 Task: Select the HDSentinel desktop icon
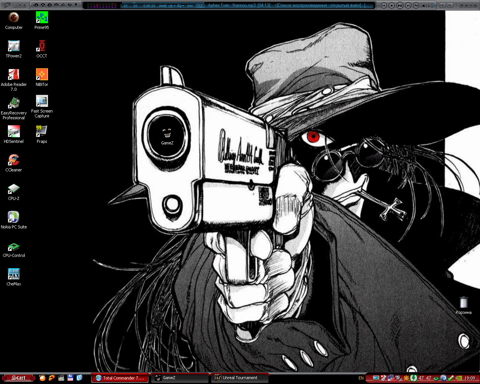click(x=14, y=135)
